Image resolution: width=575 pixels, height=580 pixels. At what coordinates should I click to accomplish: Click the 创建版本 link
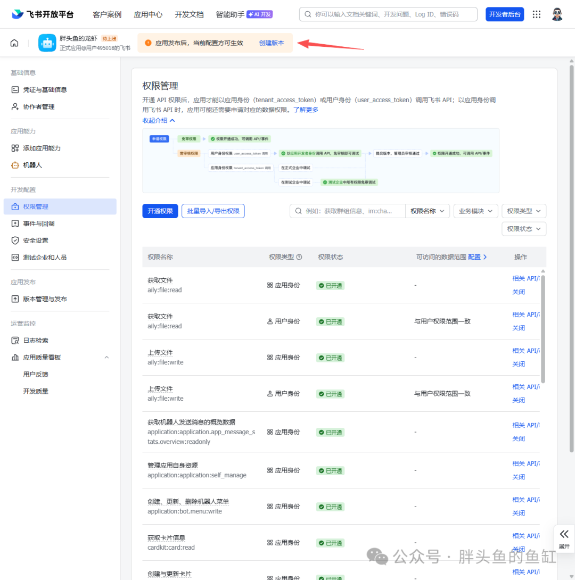point(272,43)
